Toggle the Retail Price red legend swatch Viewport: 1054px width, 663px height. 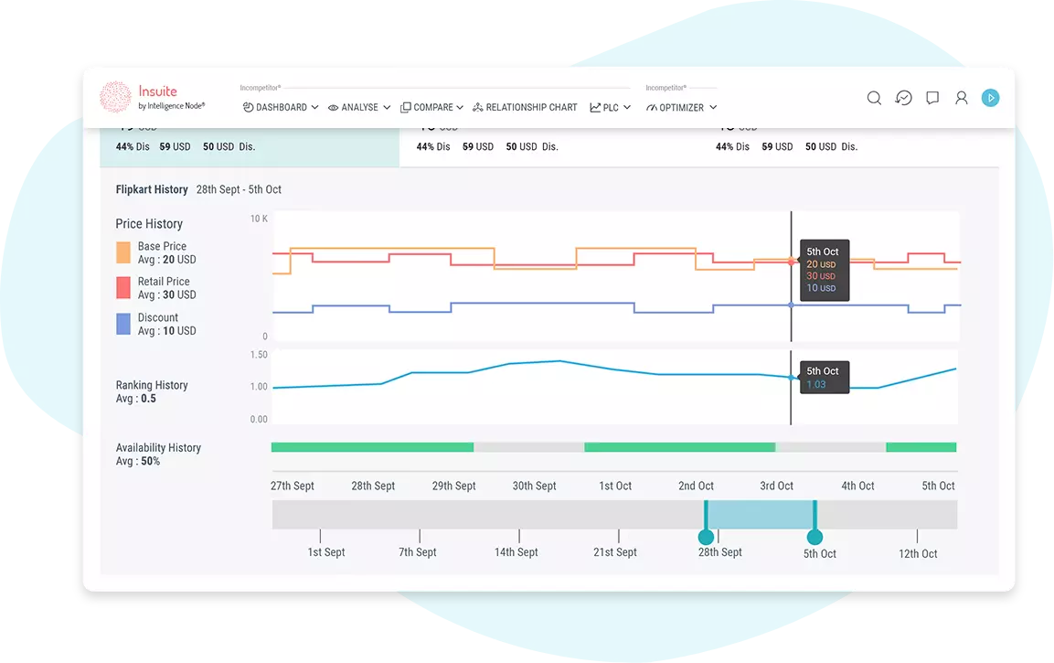pyautogui.click(x=123, y=288)
